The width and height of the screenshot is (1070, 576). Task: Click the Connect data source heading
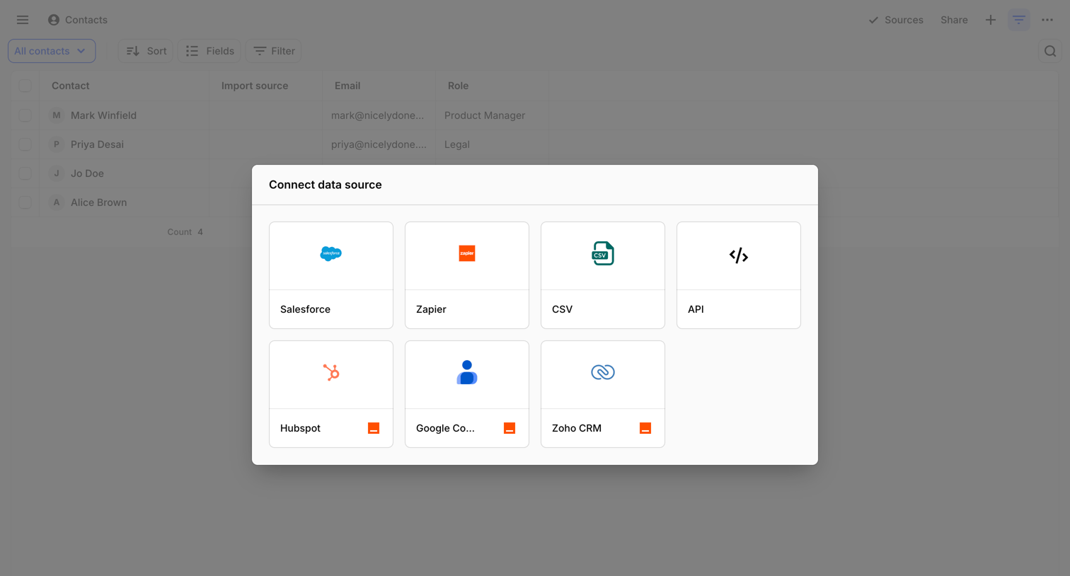click(x=326, y=185)
